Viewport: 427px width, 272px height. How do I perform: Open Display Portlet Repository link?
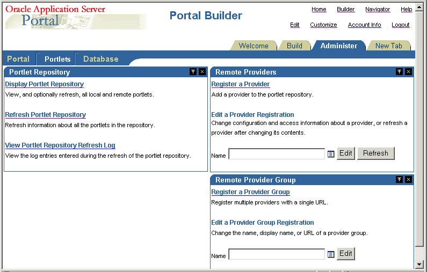click(x=45, y=84)
